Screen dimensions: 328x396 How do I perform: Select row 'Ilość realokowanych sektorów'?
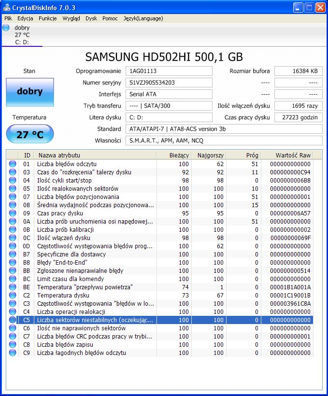pos(160,188)
